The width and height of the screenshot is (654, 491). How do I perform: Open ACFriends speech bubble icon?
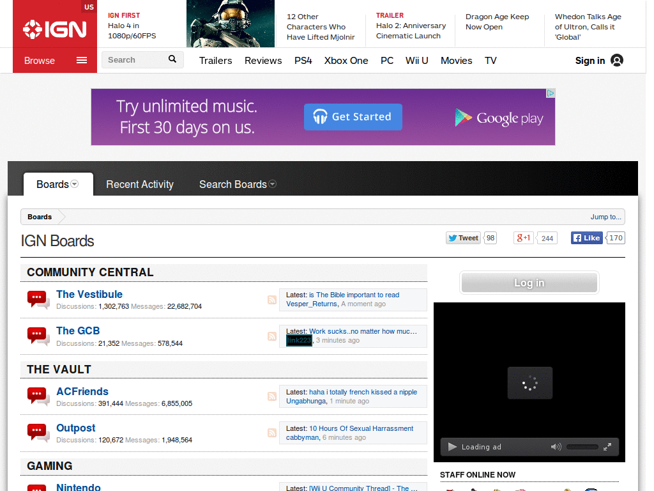click(38, 396)
